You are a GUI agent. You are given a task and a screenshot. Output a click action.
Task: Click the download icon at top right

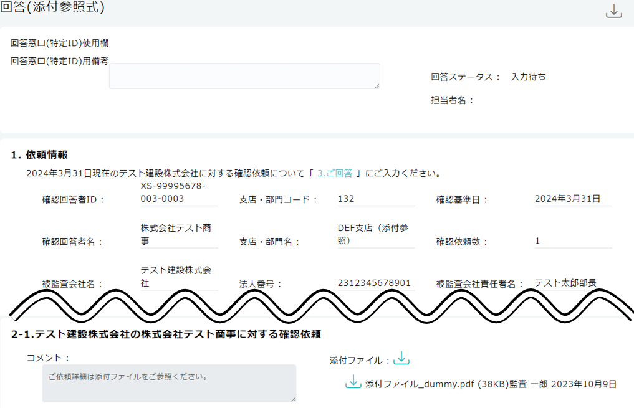[x=614, y=11]
